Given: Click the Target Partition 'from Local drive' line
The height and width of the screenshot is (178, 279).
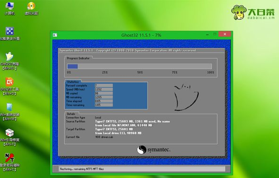Looking at the screenshot, I should 118,133.
